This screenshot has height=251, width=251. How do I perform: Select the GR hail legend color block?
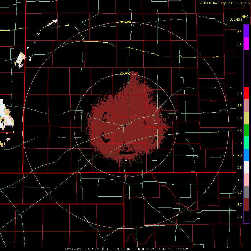(246, 106)
